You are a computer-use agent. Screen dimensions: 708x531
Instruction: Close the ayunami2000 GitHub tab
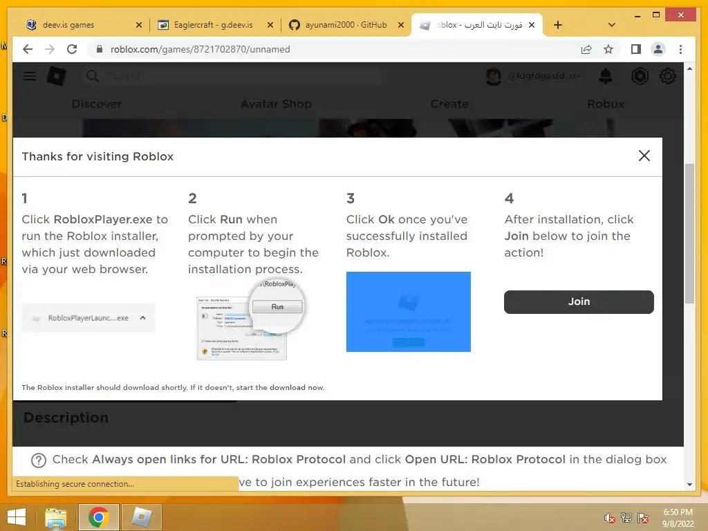tap(400, 25)
